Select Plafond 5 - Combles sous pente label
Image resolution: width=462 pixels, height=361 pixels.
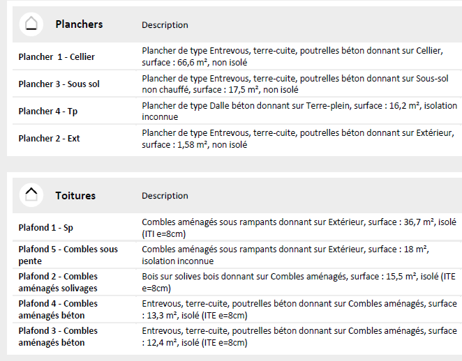68,255
